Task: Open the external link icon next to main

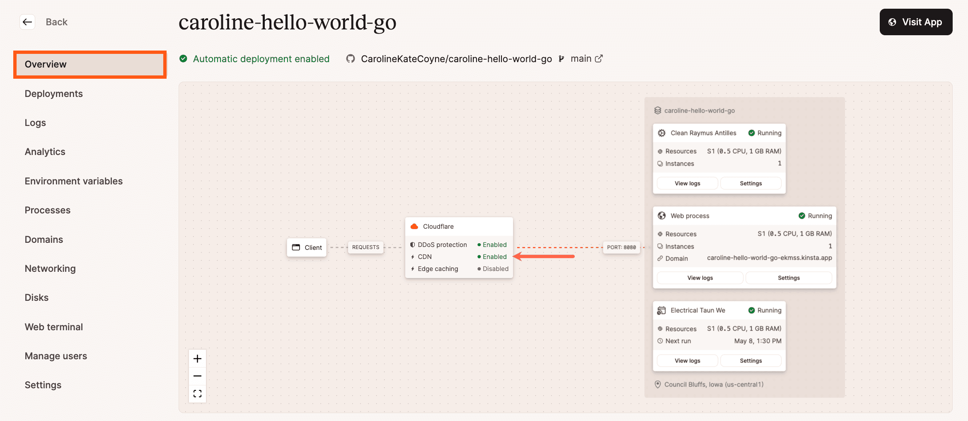Action: click(600, 58)
